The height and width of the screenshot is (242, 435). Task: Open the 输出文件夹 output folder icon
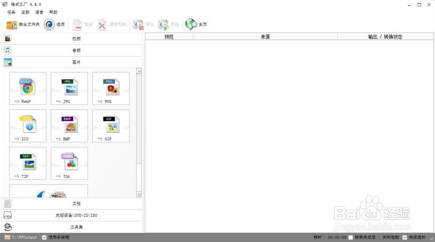[12, 25]
